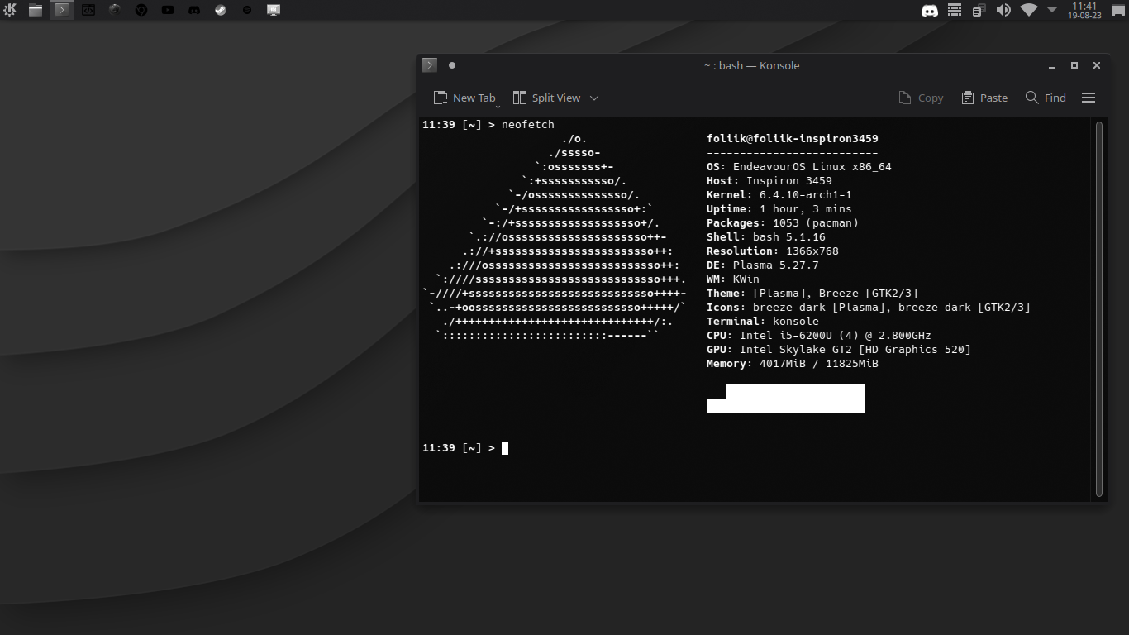Click the terminal vertical scrollbar
1129x635 pixels.
pos(1099,308)
